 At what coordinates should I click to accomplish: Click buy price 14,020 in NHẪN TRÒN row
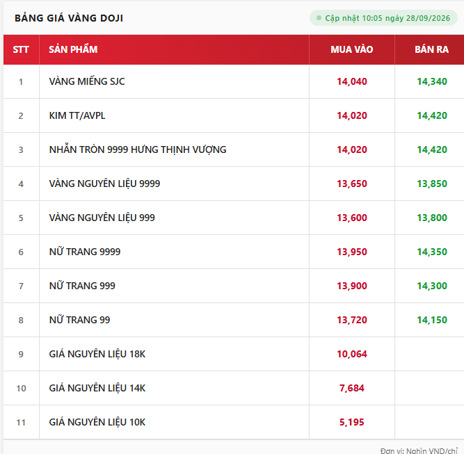point(352,149)
